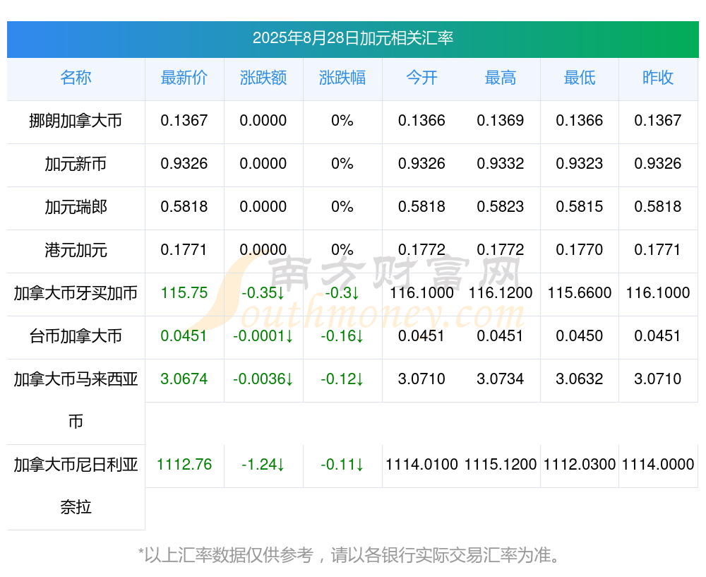
Task: Click the row name 港元加元
Action: pyautogui.click(x=76, y=249)
